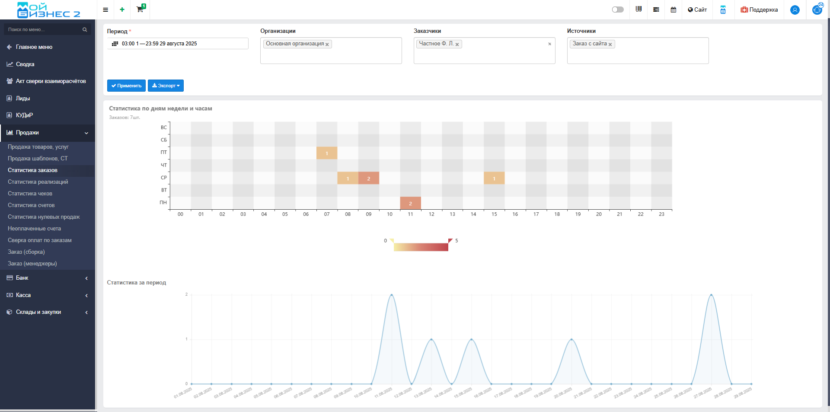This screenshot has height=412, width=830.
Task: Open the Поддержка link
Action: 759,10
